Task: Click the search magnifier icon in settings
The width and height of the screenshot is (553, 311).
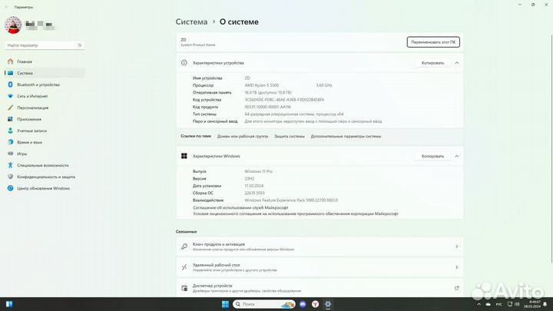Action: point(80,45)
